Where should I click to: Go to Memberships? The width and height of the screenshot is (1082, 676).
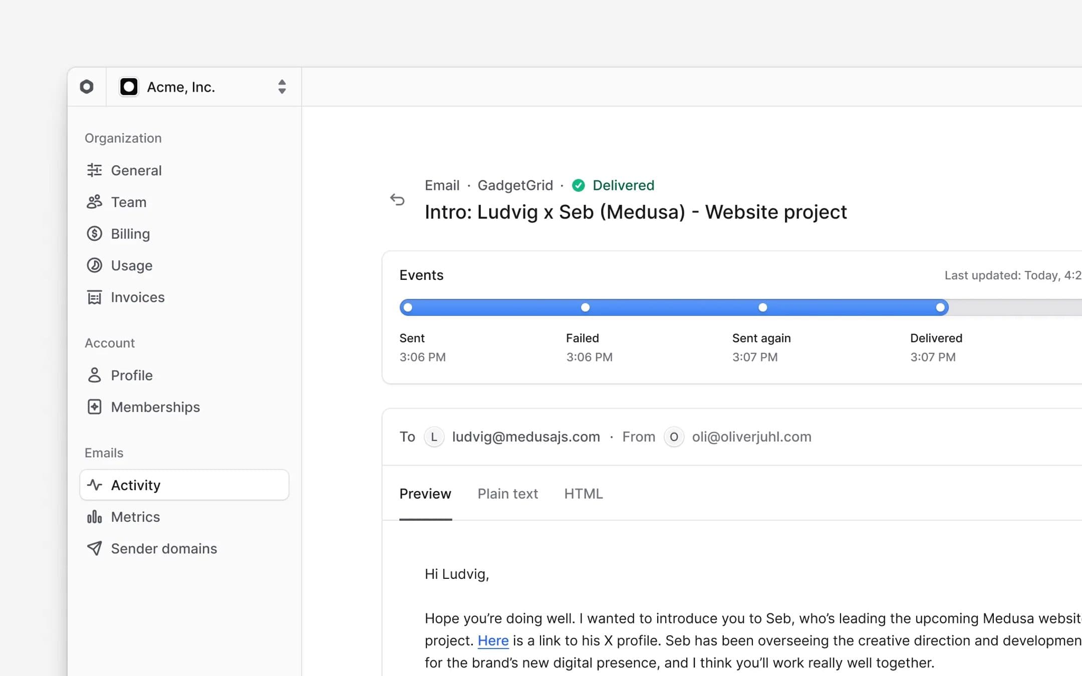tap(184, 407)
